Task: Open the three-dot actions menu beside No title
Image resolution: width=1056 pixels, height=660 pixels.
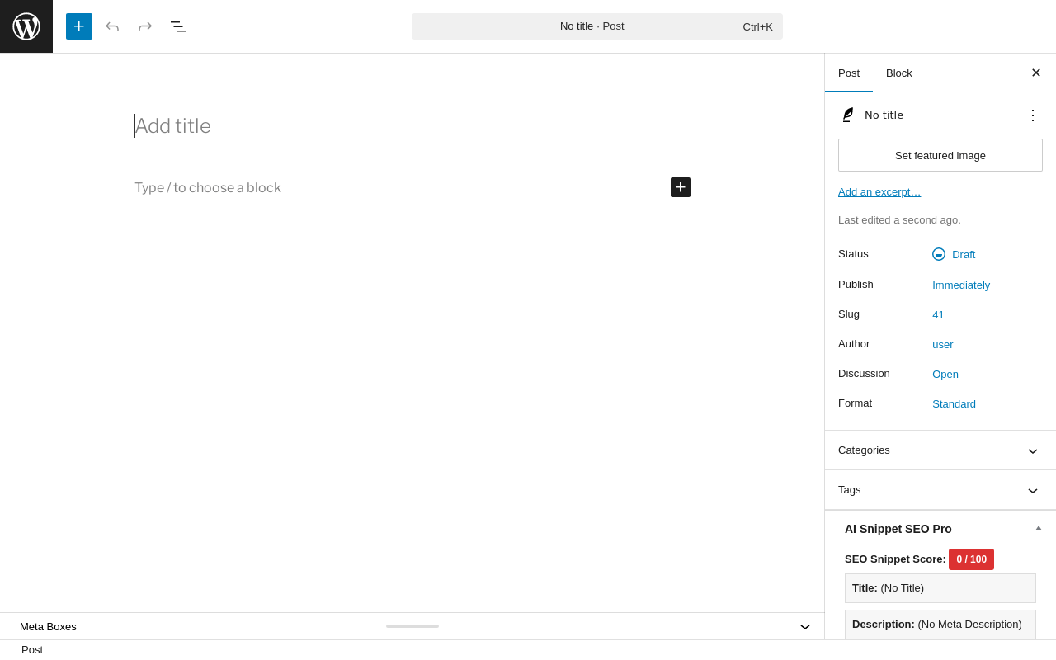Action: click(x=1033, y=115)
